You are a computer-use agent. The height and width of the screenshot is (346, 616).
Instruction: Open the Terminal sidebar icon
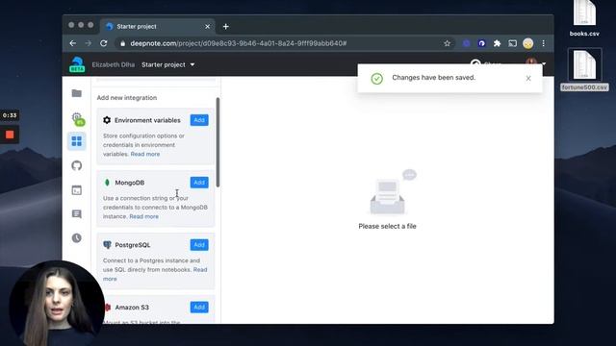click(77, 190)
